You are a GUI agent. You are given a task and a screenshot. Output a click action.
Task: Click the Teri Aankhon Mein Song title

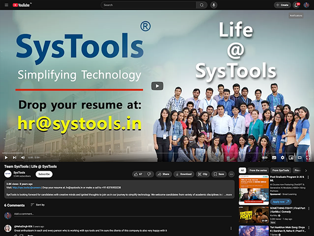(x=287, y=229)
